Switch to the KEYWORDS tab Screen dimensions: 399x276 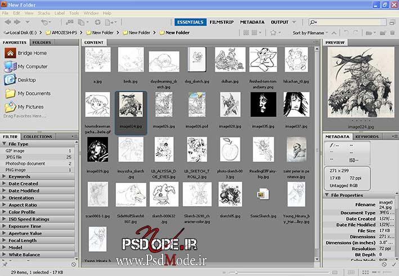tap(367, 137)
